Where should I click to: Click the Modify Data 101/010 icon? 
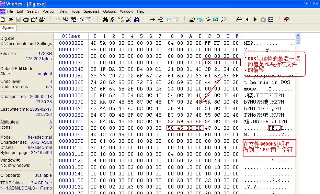coord(89,19)
